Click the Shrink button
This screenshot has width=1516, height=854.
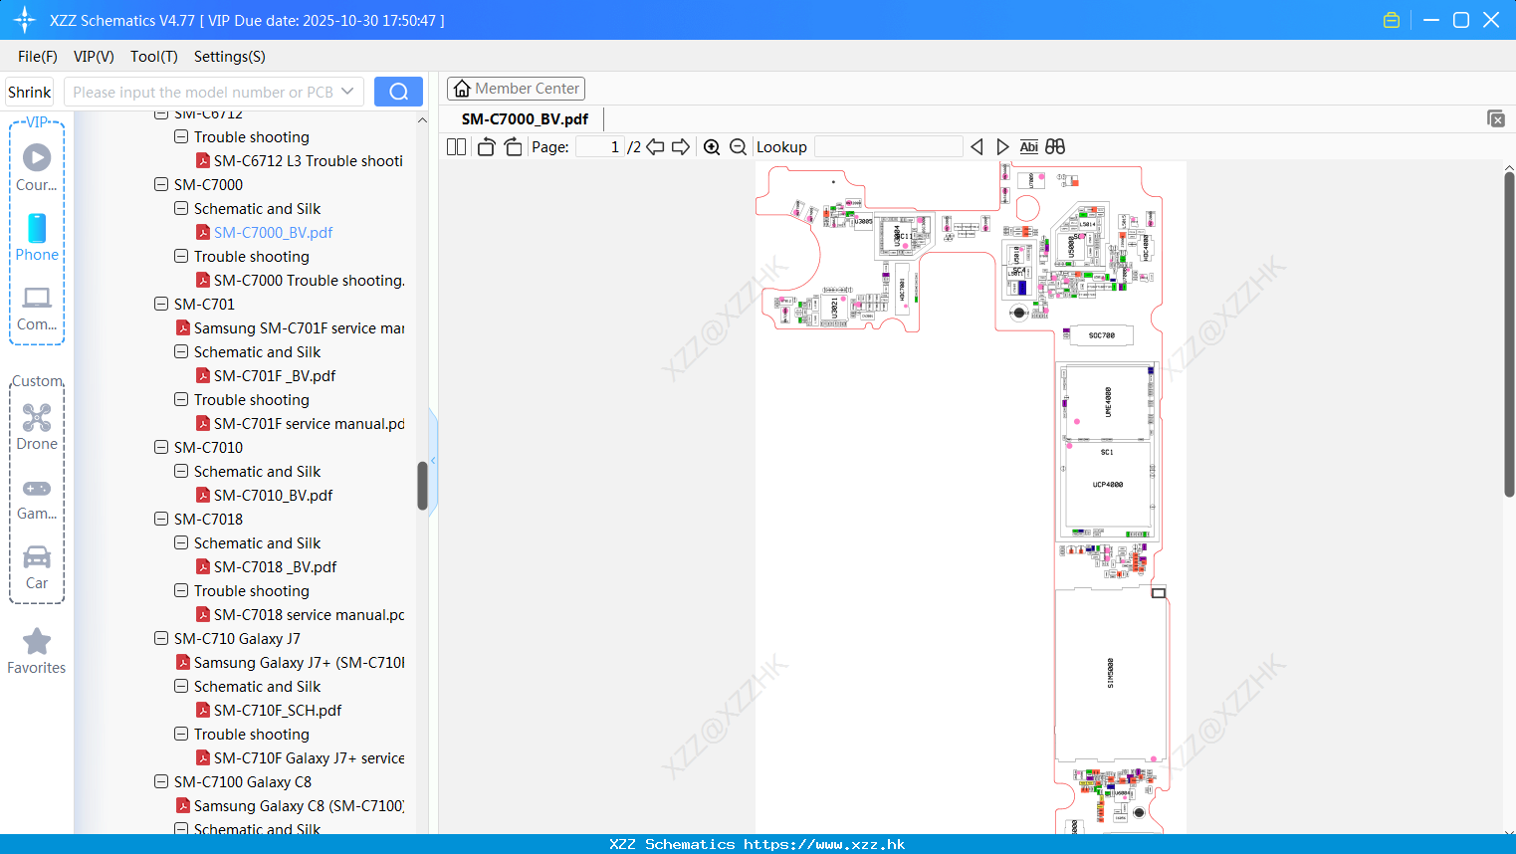tap(29, 92)
